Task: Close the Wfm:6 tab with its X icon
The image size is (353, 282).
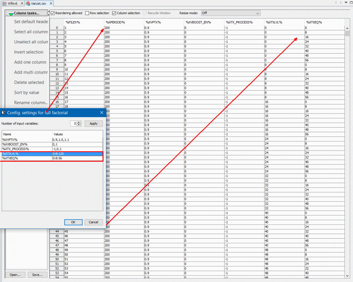Action: click(22, 3)
